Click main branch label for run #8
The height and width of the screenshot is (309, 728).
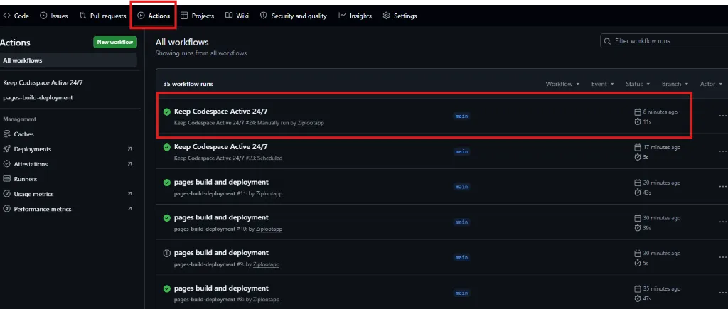click(461, 293)
